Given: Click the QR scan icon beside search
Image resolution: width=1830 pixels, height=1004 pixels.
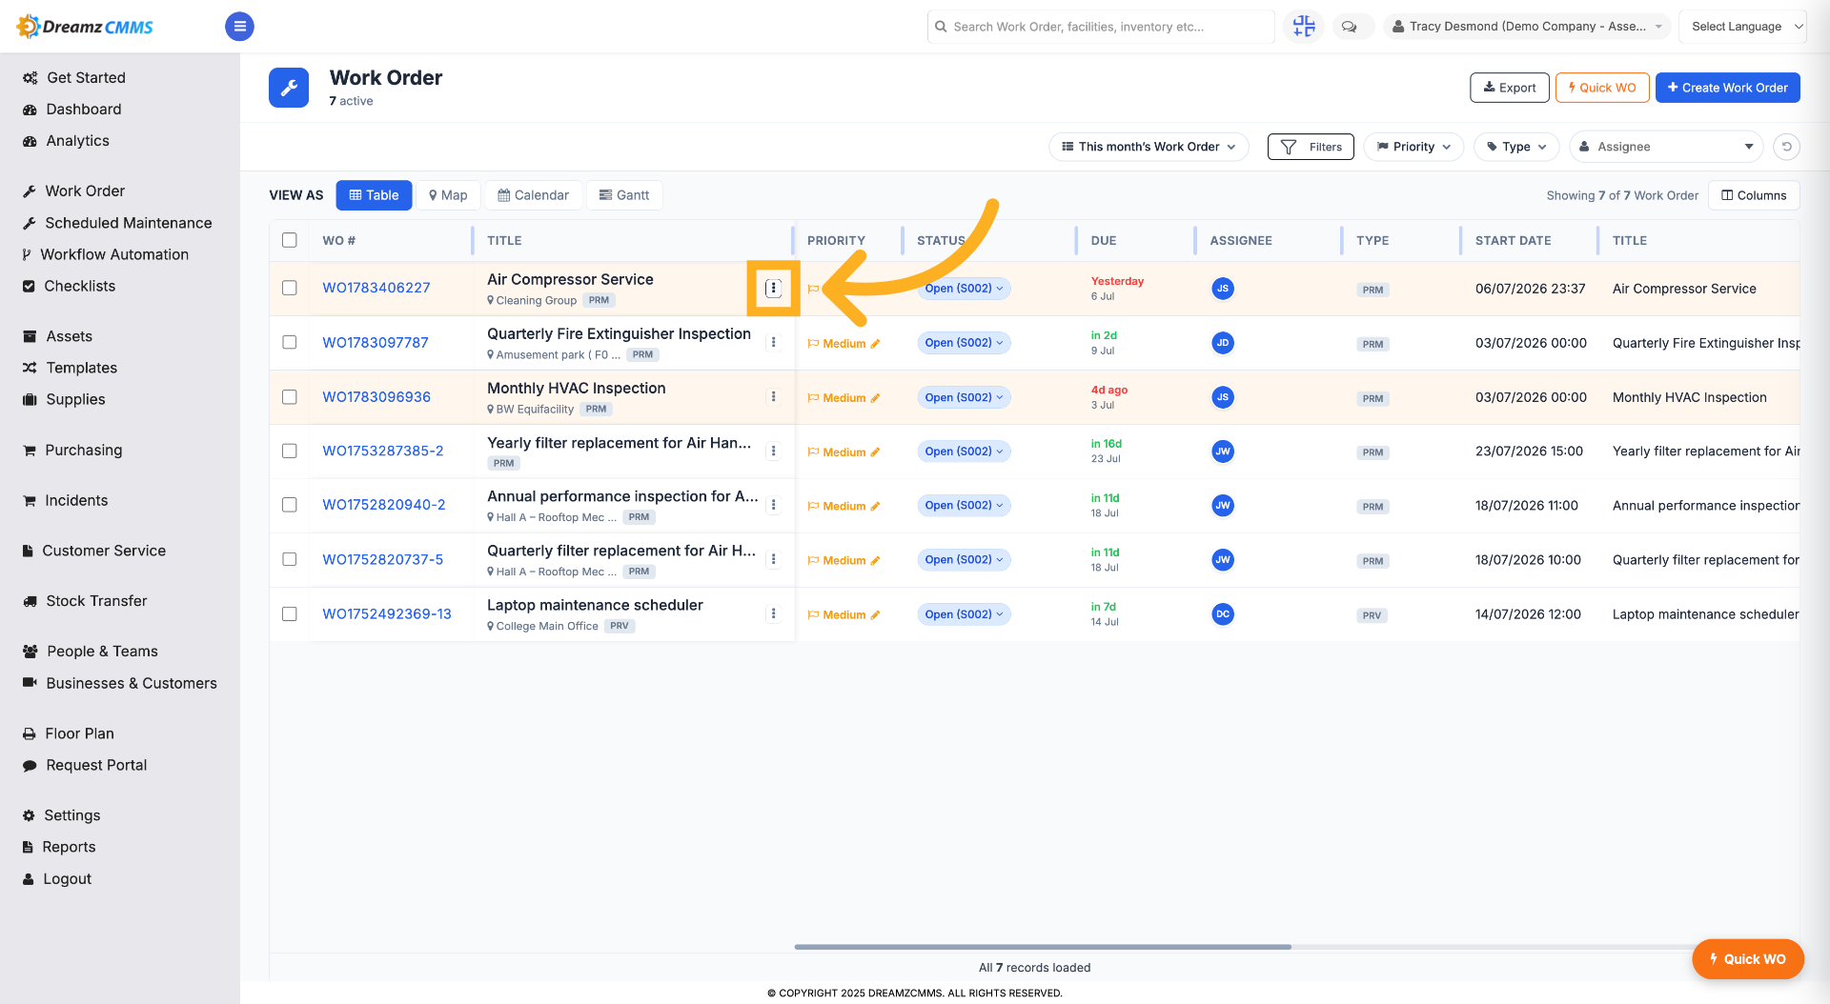Looking at the screenshot, I should 1303,27.
